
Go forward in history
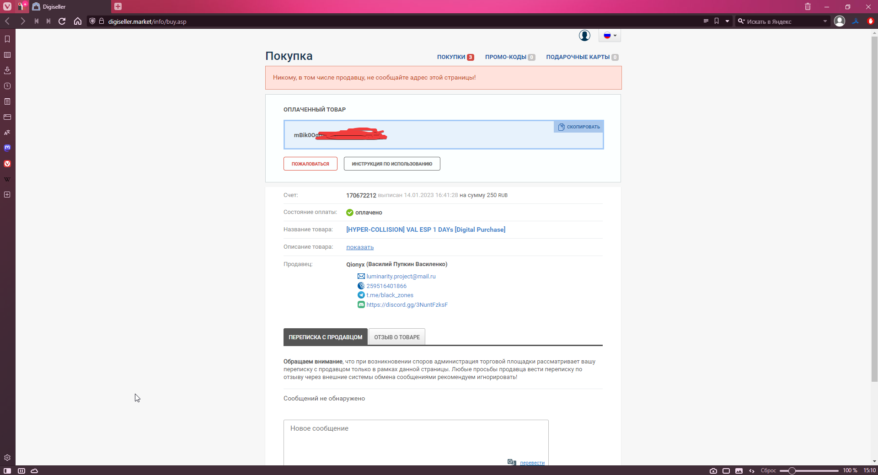[x=22, y=21]
